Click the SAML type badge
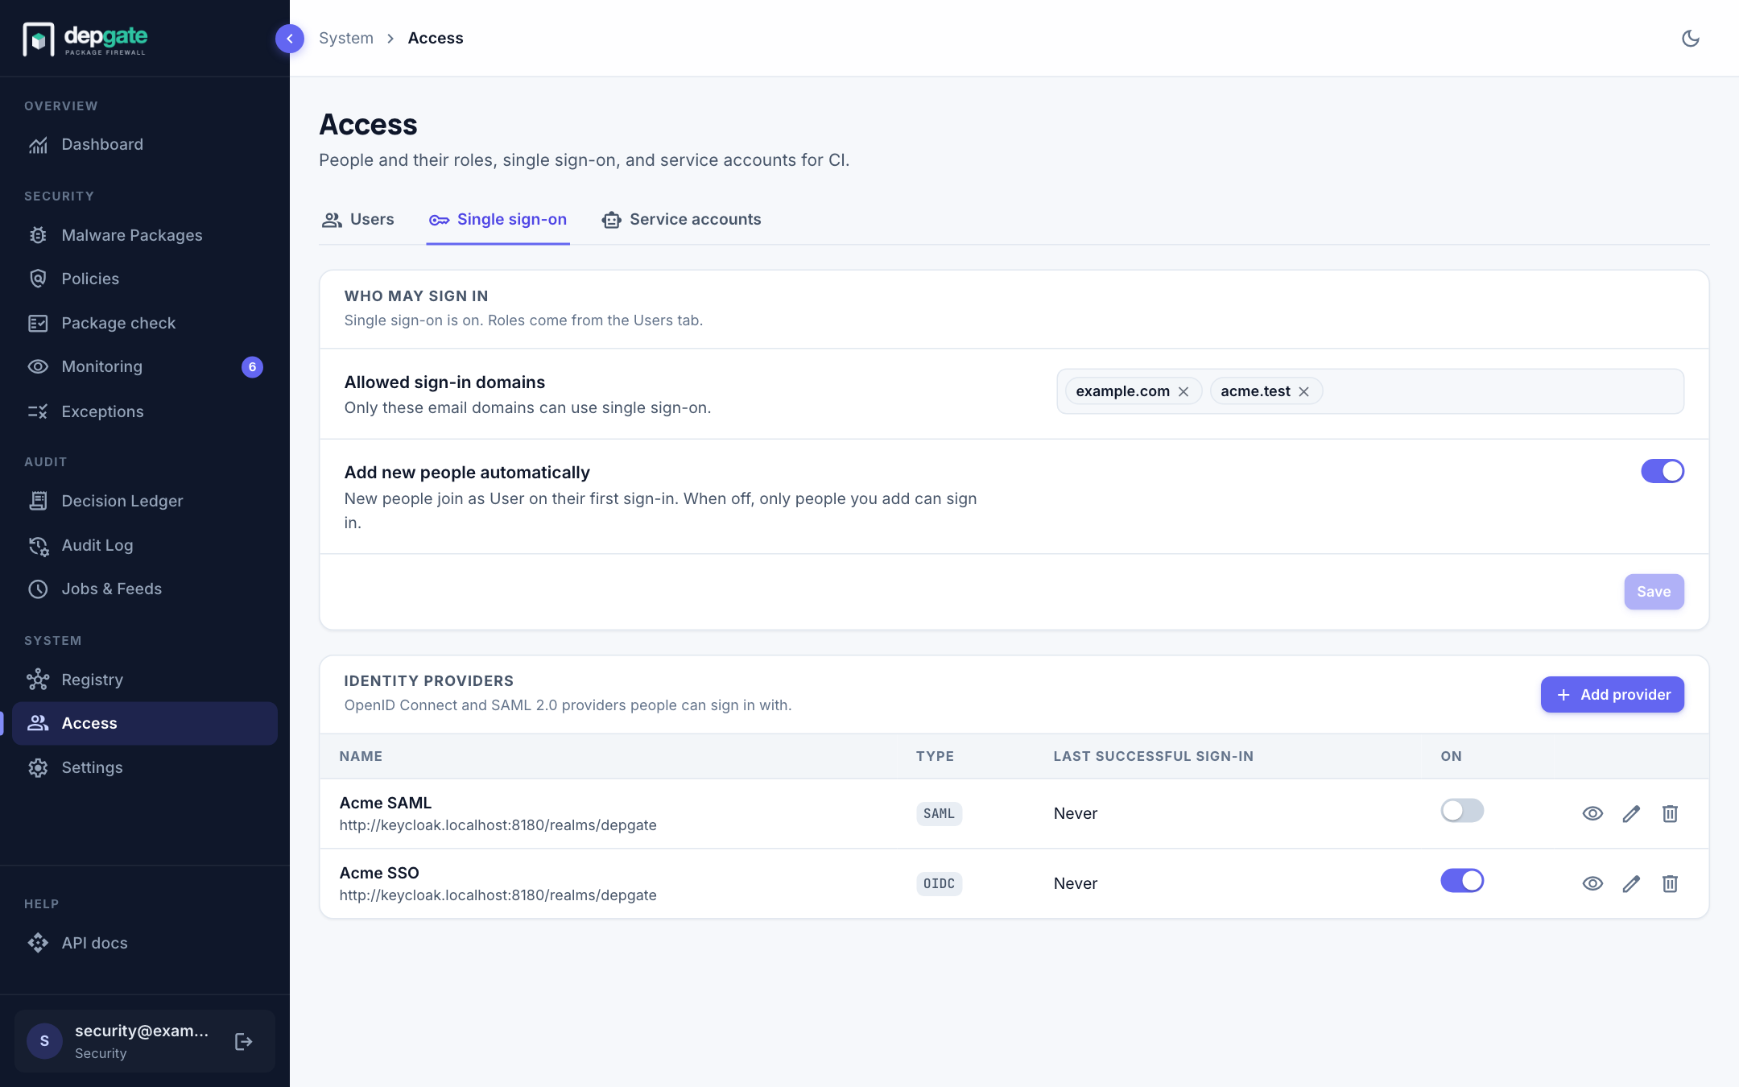The image size is (1739, 1087). point(939,813)
